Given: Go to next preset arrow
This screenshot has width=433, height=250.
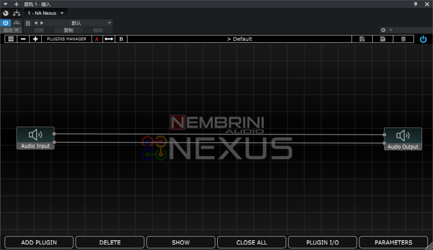Looking at the screenshot, I should (42, 23).
